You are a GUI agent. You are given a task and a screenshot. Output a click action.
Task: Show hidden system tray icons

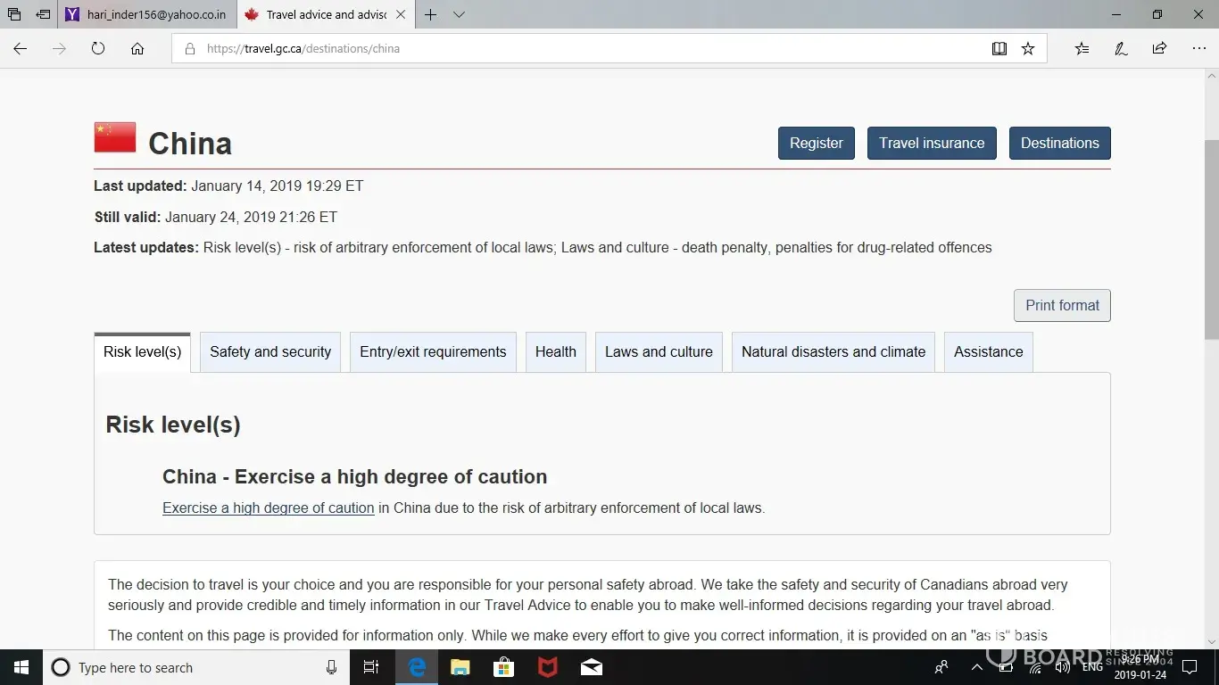[x=977, y=667]
